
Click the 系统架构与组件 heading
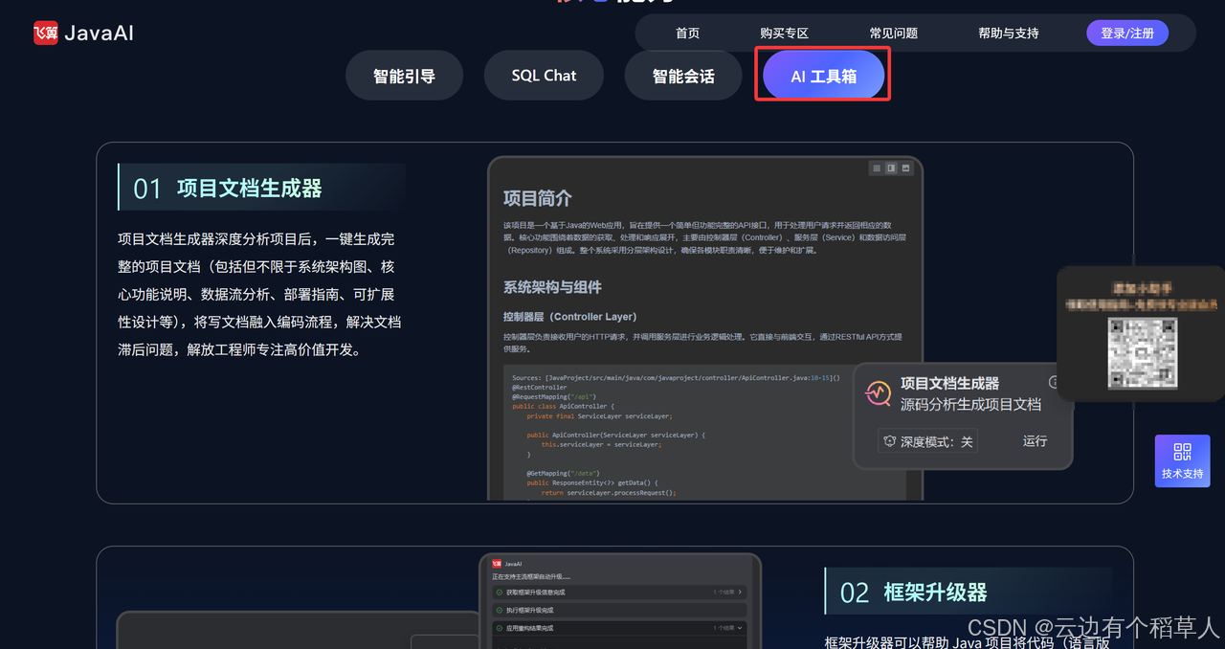pyautogui.click(x=552, y=287)
